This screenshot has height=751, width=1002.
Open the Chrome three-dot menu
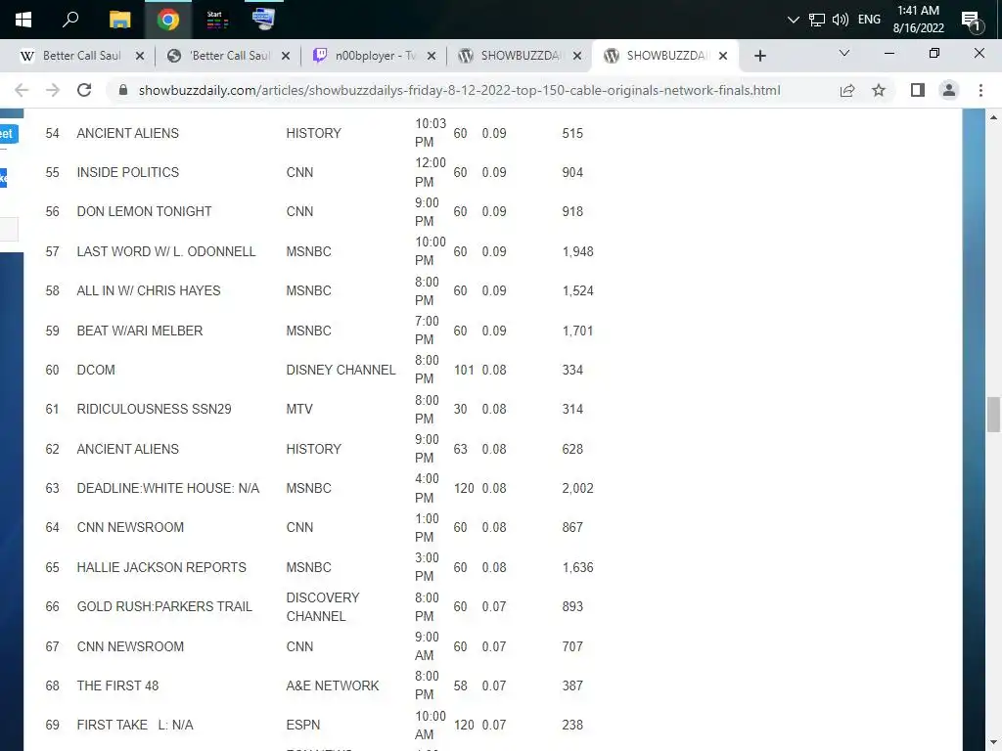tap(980, 90)
